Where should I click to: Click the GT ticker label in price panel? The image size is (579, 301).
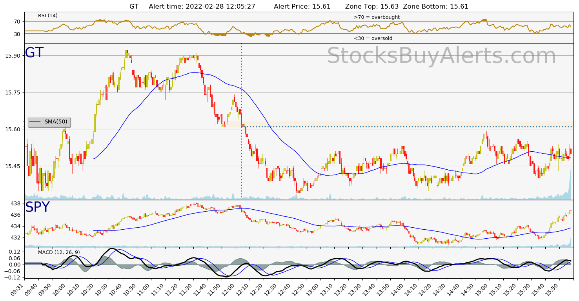click(34, 53)
